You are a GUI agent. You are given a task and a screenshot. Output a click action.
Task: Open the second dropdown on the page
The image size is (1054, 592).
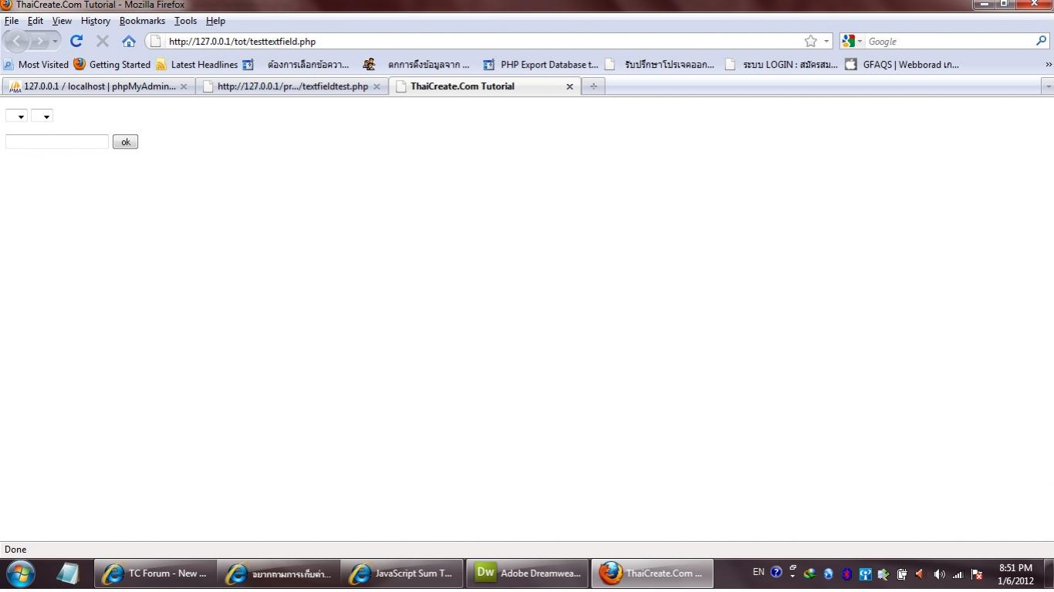point(42,116)
